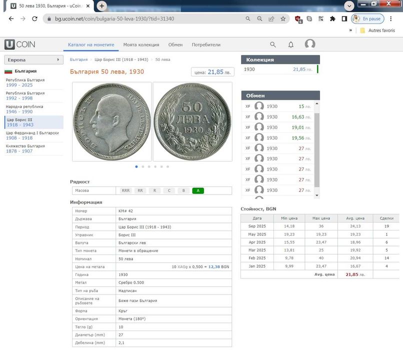Click the 'En pause' profile button
403x350 pixels.
click(x=367, y=19)
